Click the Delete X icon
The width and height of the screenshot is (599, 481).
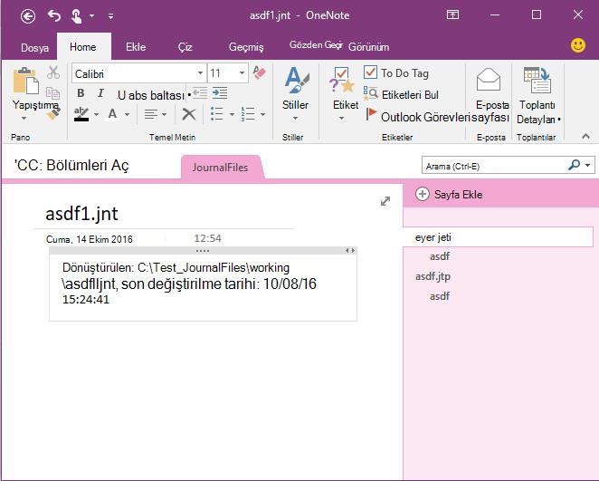click(189, 114)
